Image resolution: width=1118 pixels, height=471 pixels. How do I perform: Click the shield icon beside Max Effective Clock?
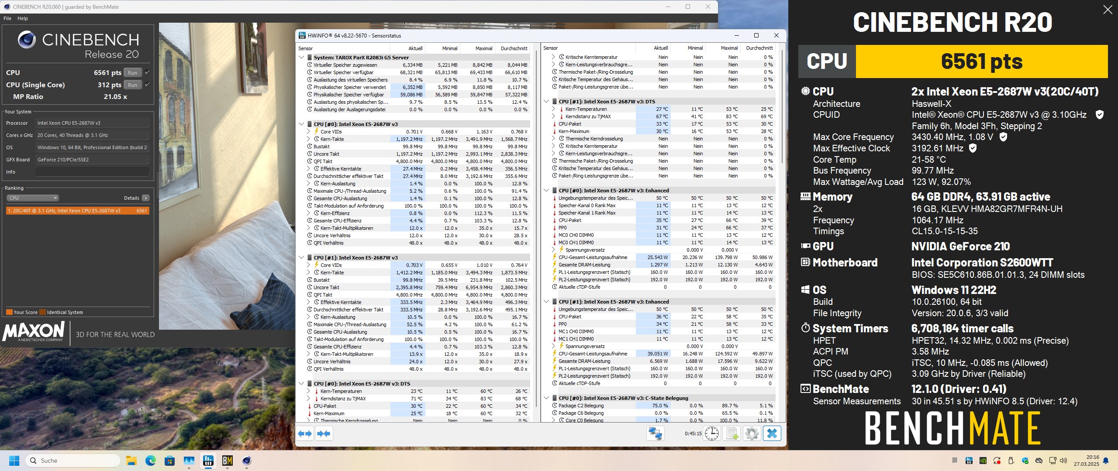tap(973, 148)
